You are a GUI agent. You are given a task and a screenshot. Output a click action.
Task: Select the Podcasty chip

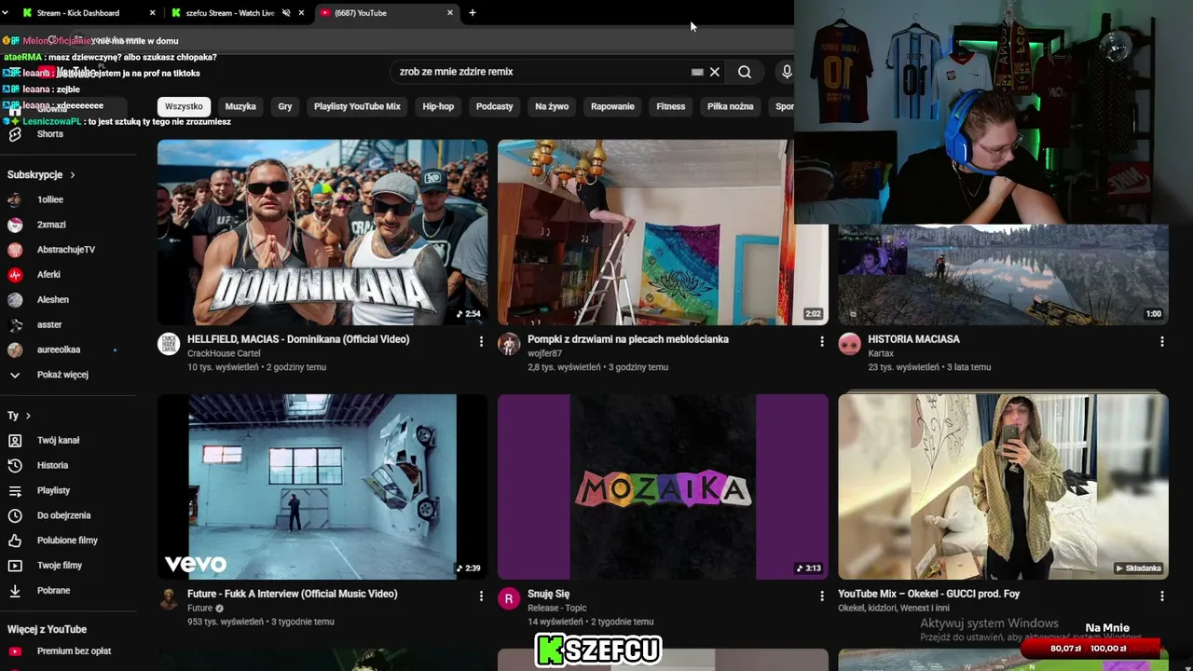tap(494, 106)
